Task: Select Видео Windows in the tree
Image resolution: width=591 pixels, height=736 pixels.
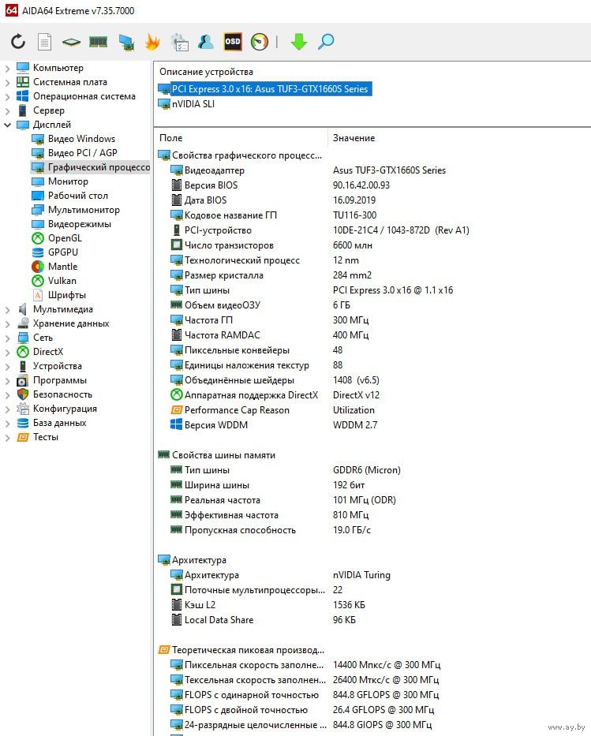Action: 81,139
